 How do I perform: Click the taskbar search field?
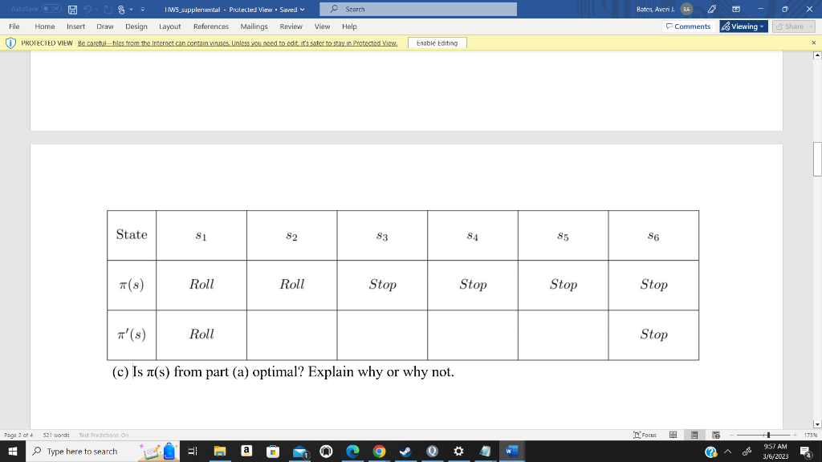tap(80, 452)
